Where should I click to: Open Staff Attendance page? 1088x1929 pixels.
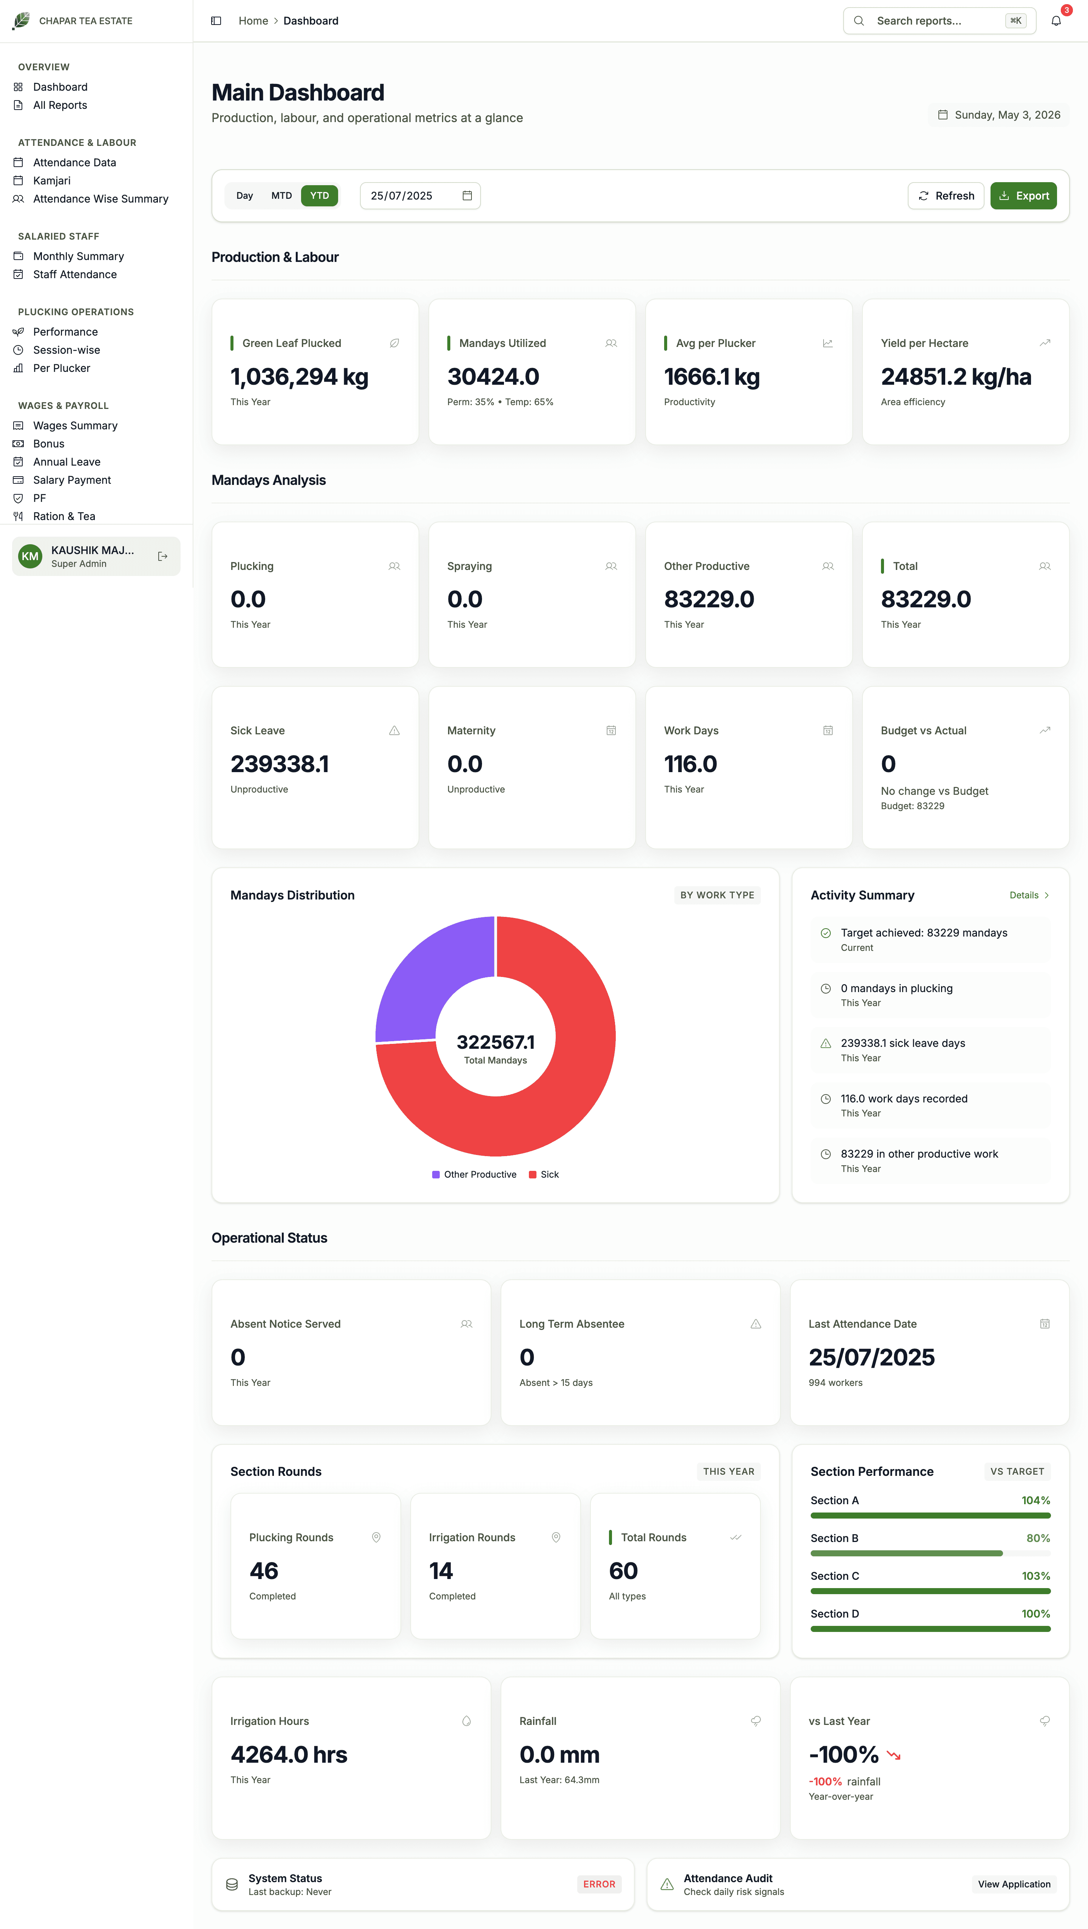74,274
